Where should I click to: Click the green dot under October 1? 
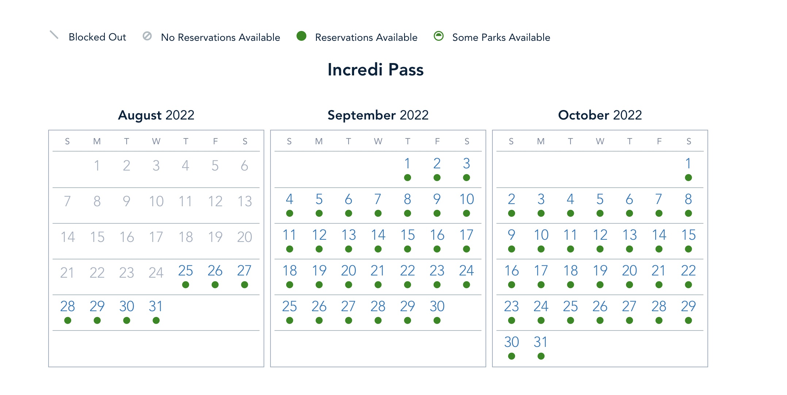(x=688, y=177)
